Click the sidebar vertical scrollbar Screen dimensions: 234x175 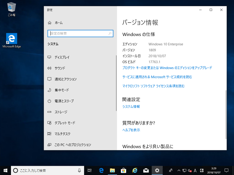pyautogui.click(x=116, y=83)
